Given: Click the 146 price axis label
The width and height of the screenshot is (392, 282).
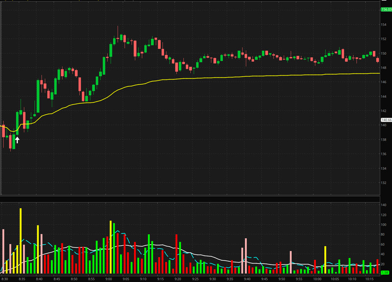Looking at the screenshot, I should pos(384,82).
